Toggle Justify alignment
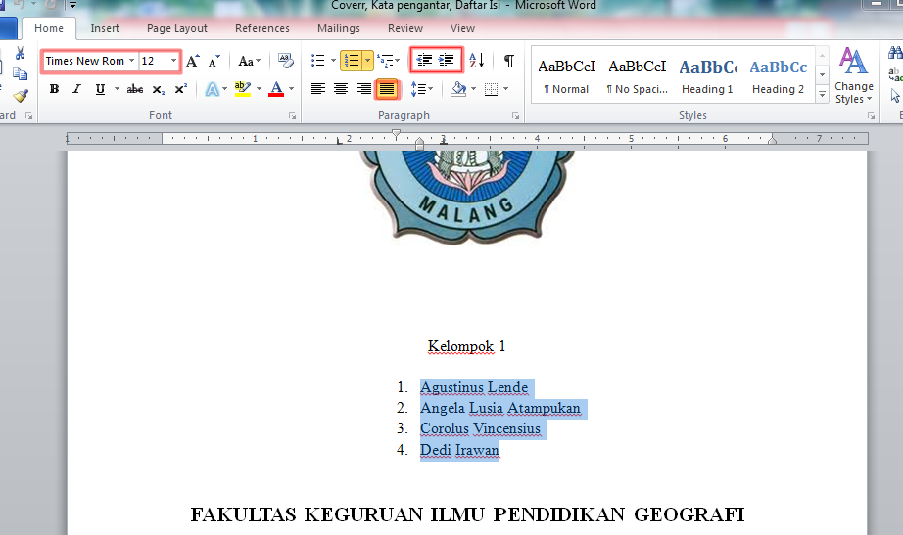The image size is (903, 535). [387, 89]
